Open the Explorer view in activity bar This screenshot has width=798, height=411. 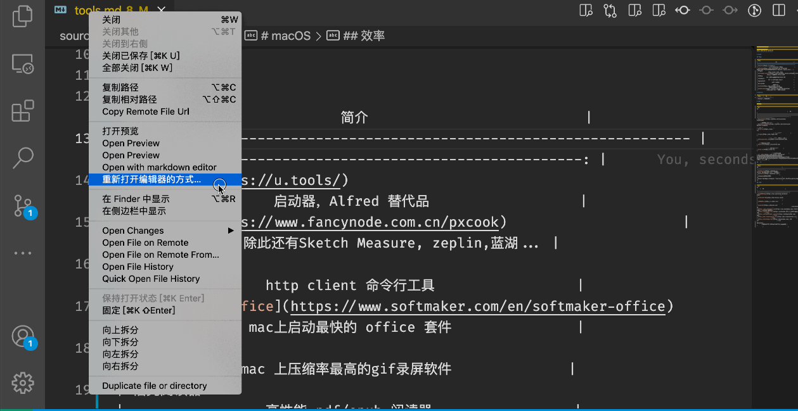tap(22, 16)
